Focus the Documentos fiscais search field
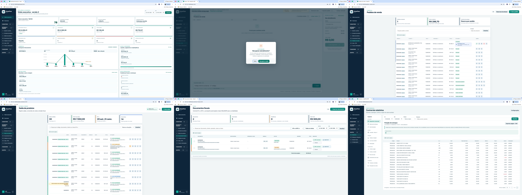522x195 pixels. click(x=241, y=128)
